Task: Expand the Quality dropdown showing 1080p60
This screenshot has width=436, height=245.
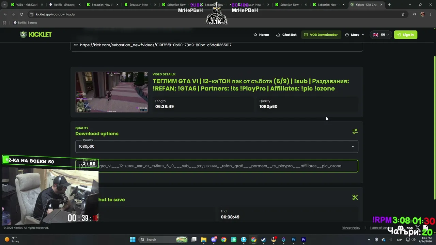Action: [217, 147]
